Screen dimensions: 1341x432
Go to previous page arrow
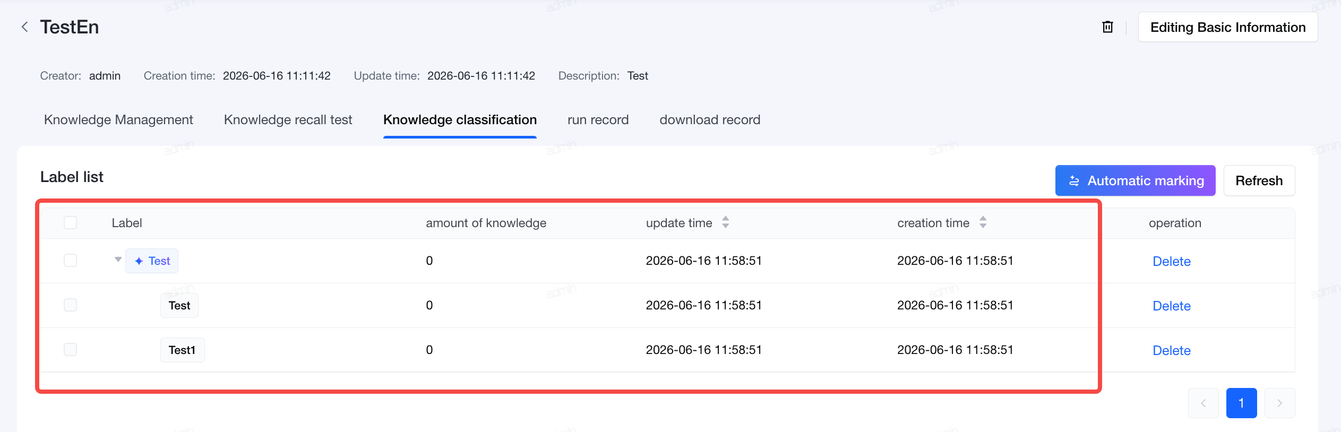(x=1203, y=403)
